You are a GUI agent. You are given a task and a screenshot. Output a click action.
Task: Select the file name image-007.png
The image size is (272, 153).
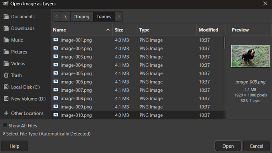(x=76, y=90)
